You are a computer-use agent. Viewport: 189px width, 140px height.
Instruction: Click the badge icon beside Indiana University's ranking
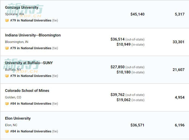pyautogui.click(x=7, y=48)
